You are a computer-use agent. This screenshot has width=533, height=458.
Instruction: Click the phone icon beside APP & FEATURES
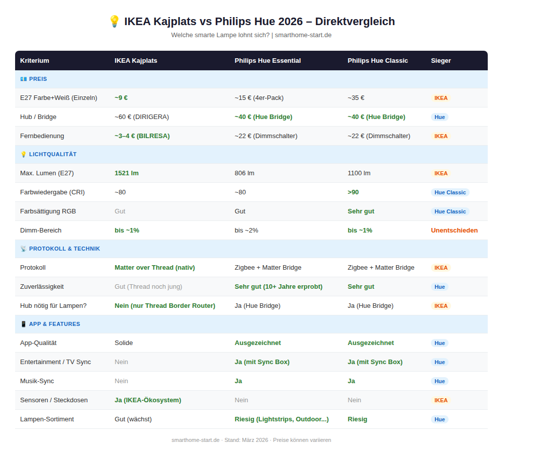click(23, 324)
